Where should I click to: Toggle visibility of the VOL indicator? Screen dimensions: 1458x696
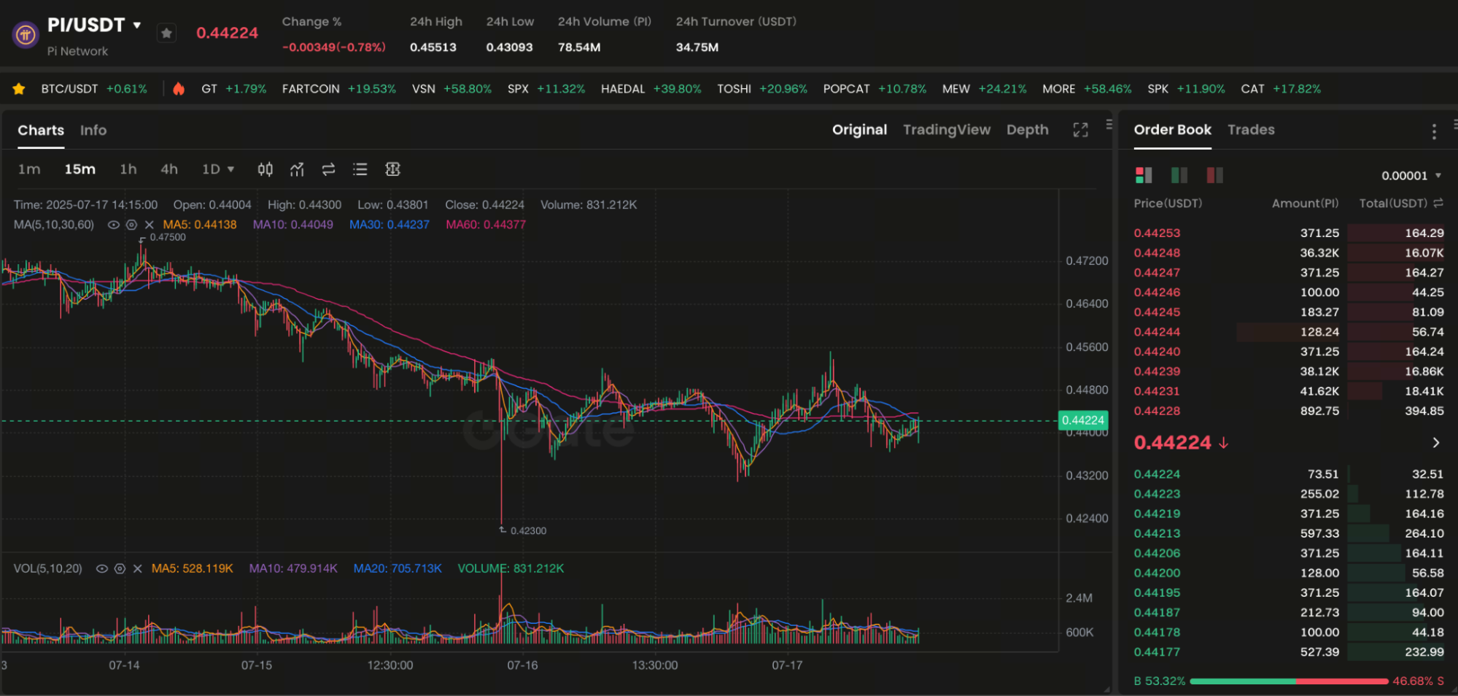(102, 568)
